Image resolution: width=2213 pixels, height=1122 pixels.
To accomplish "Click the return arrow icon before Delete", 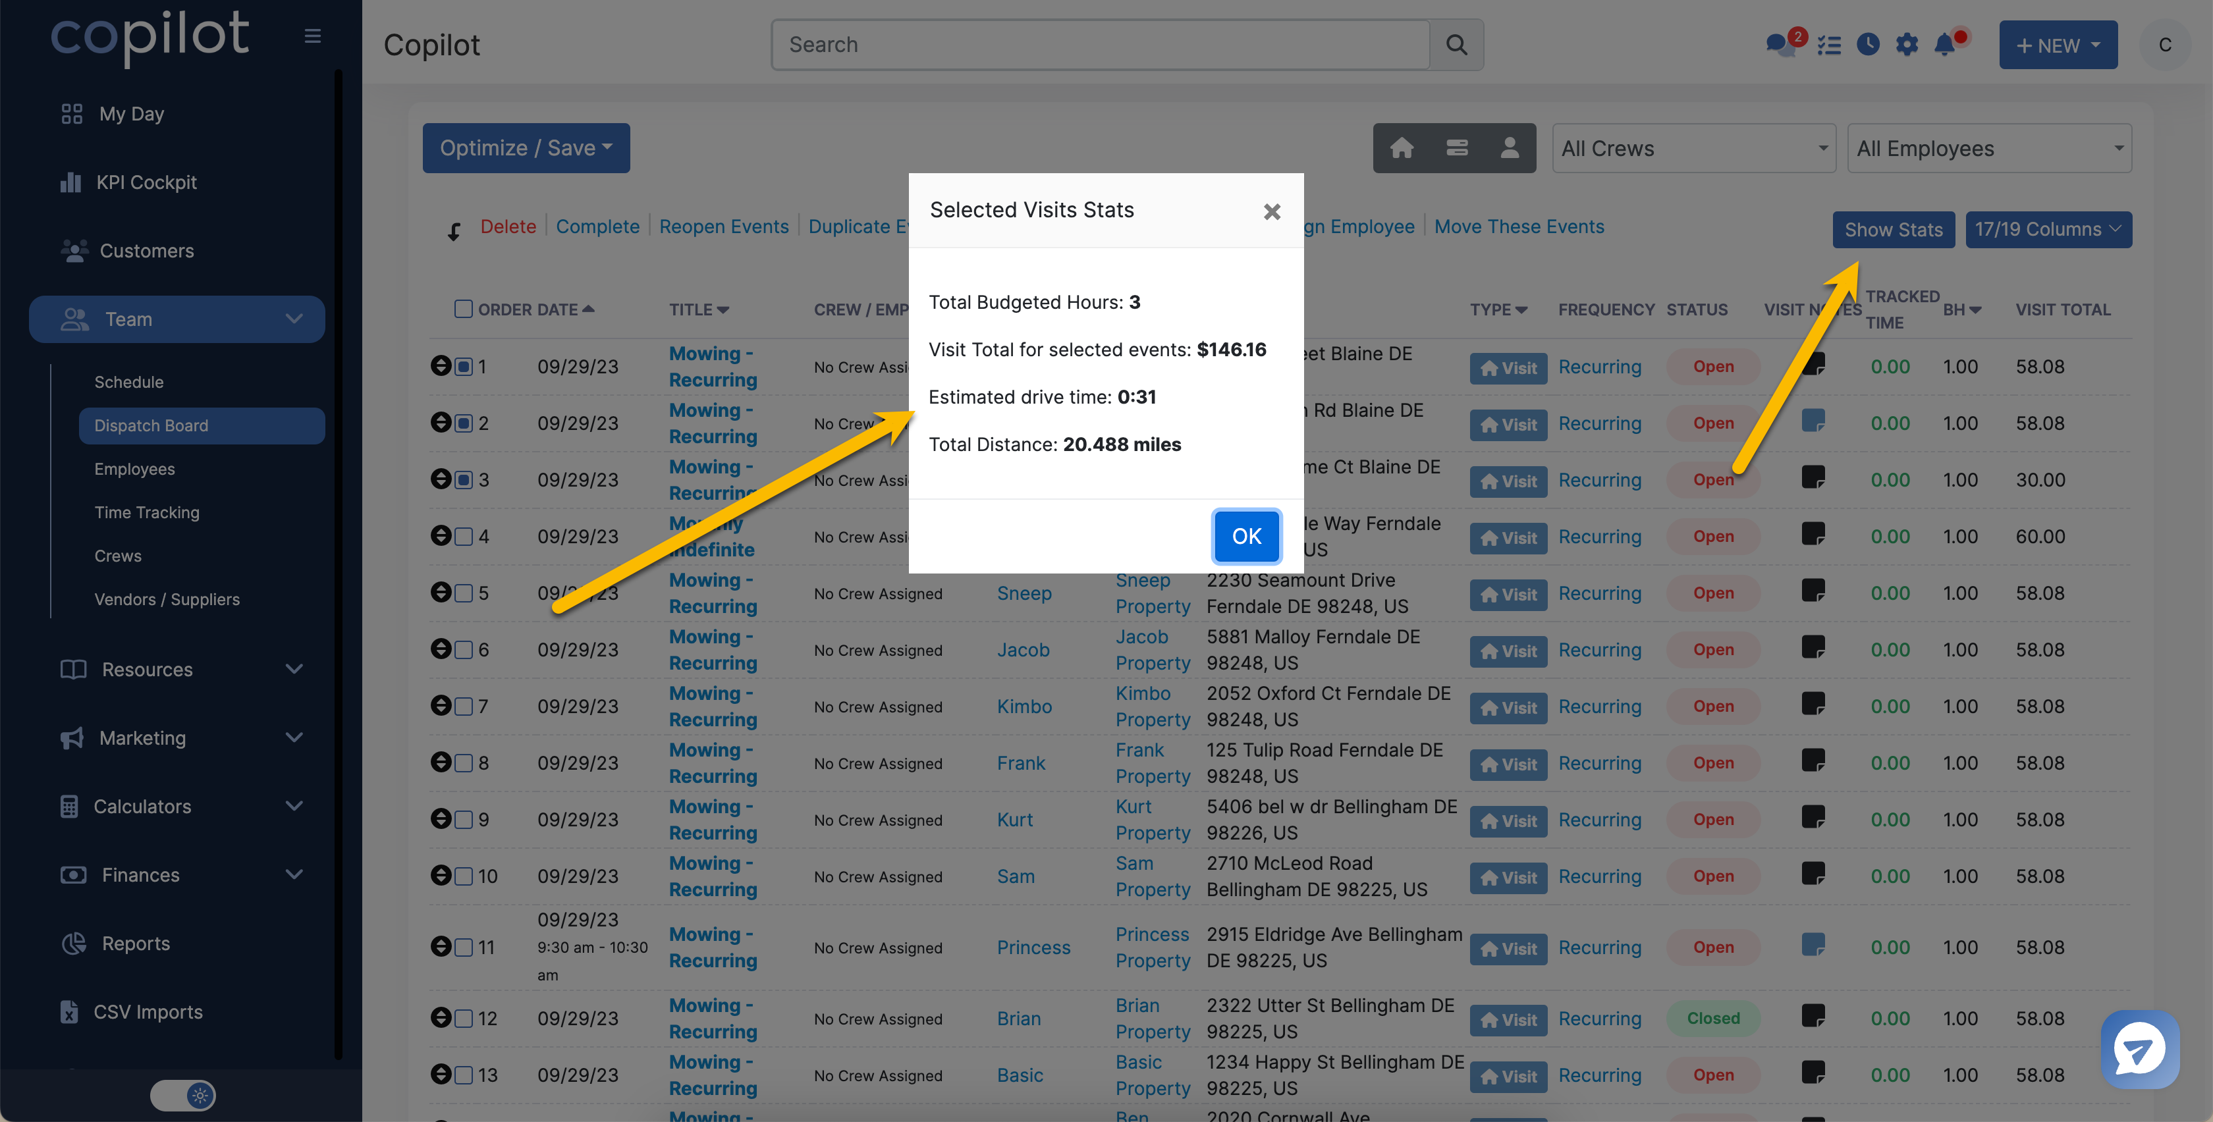I will [454, 230].
